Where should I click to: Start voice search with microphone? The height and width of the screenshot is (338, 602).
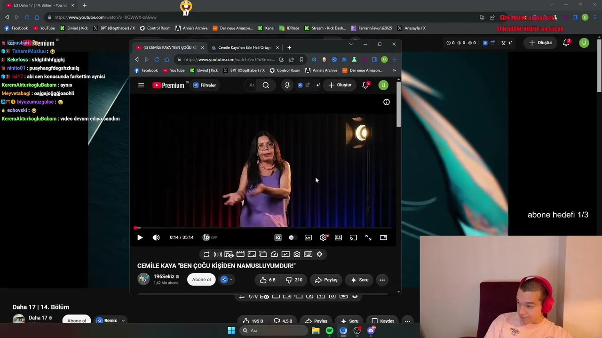pos(287,85)
